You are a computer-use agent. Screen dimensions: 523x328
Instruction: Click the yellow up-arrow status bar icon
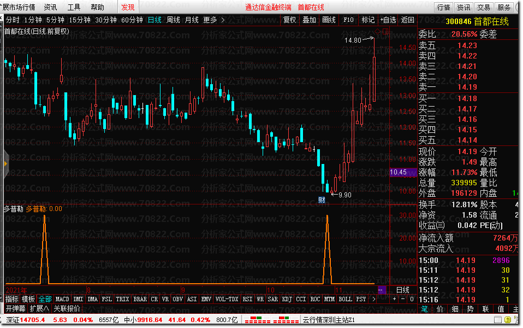coord(508,320)
